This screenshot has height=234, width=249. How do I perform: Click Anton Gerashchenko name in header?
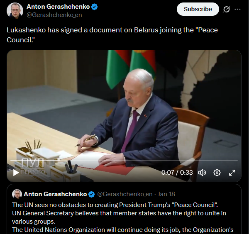pos(58,7)
